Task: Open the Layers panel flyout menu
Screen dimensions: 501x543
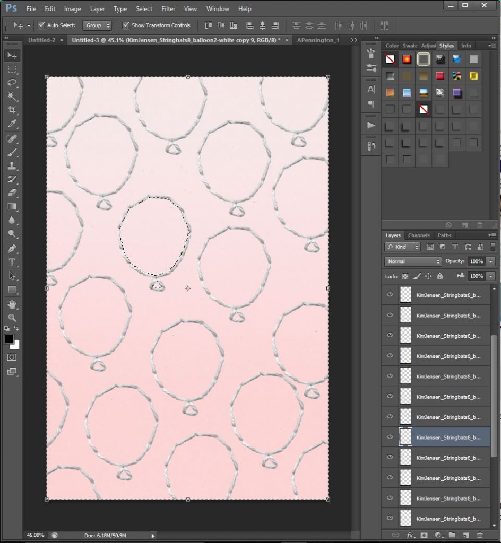Action: pos(491,235)
